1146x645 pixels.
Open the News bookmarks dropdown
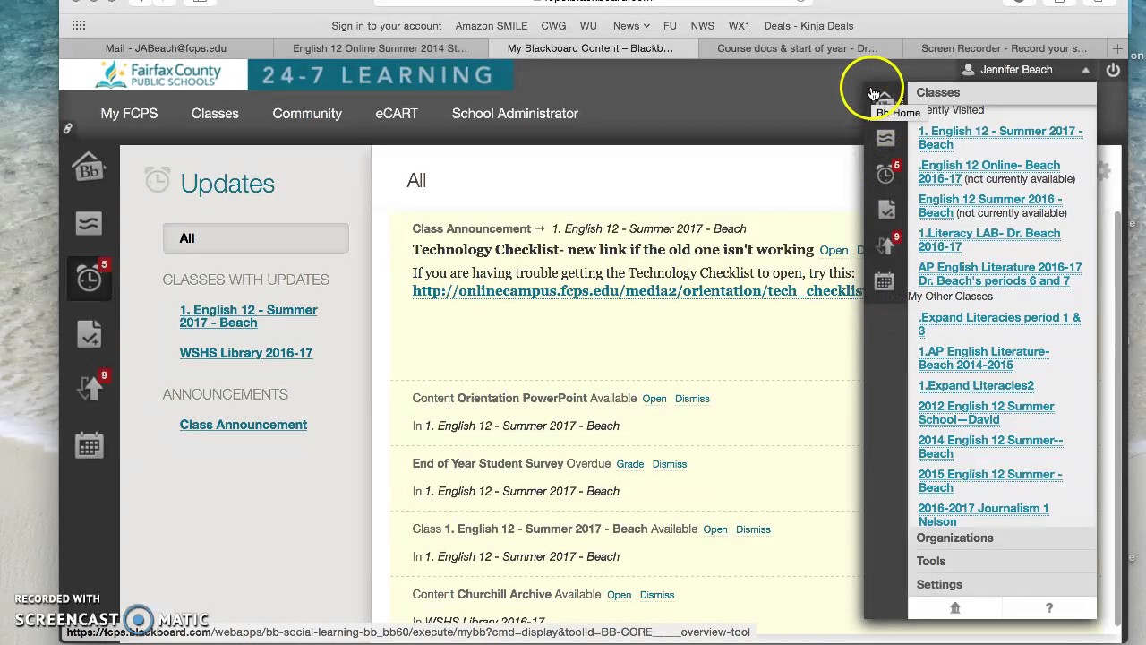[x=632, y=26]
